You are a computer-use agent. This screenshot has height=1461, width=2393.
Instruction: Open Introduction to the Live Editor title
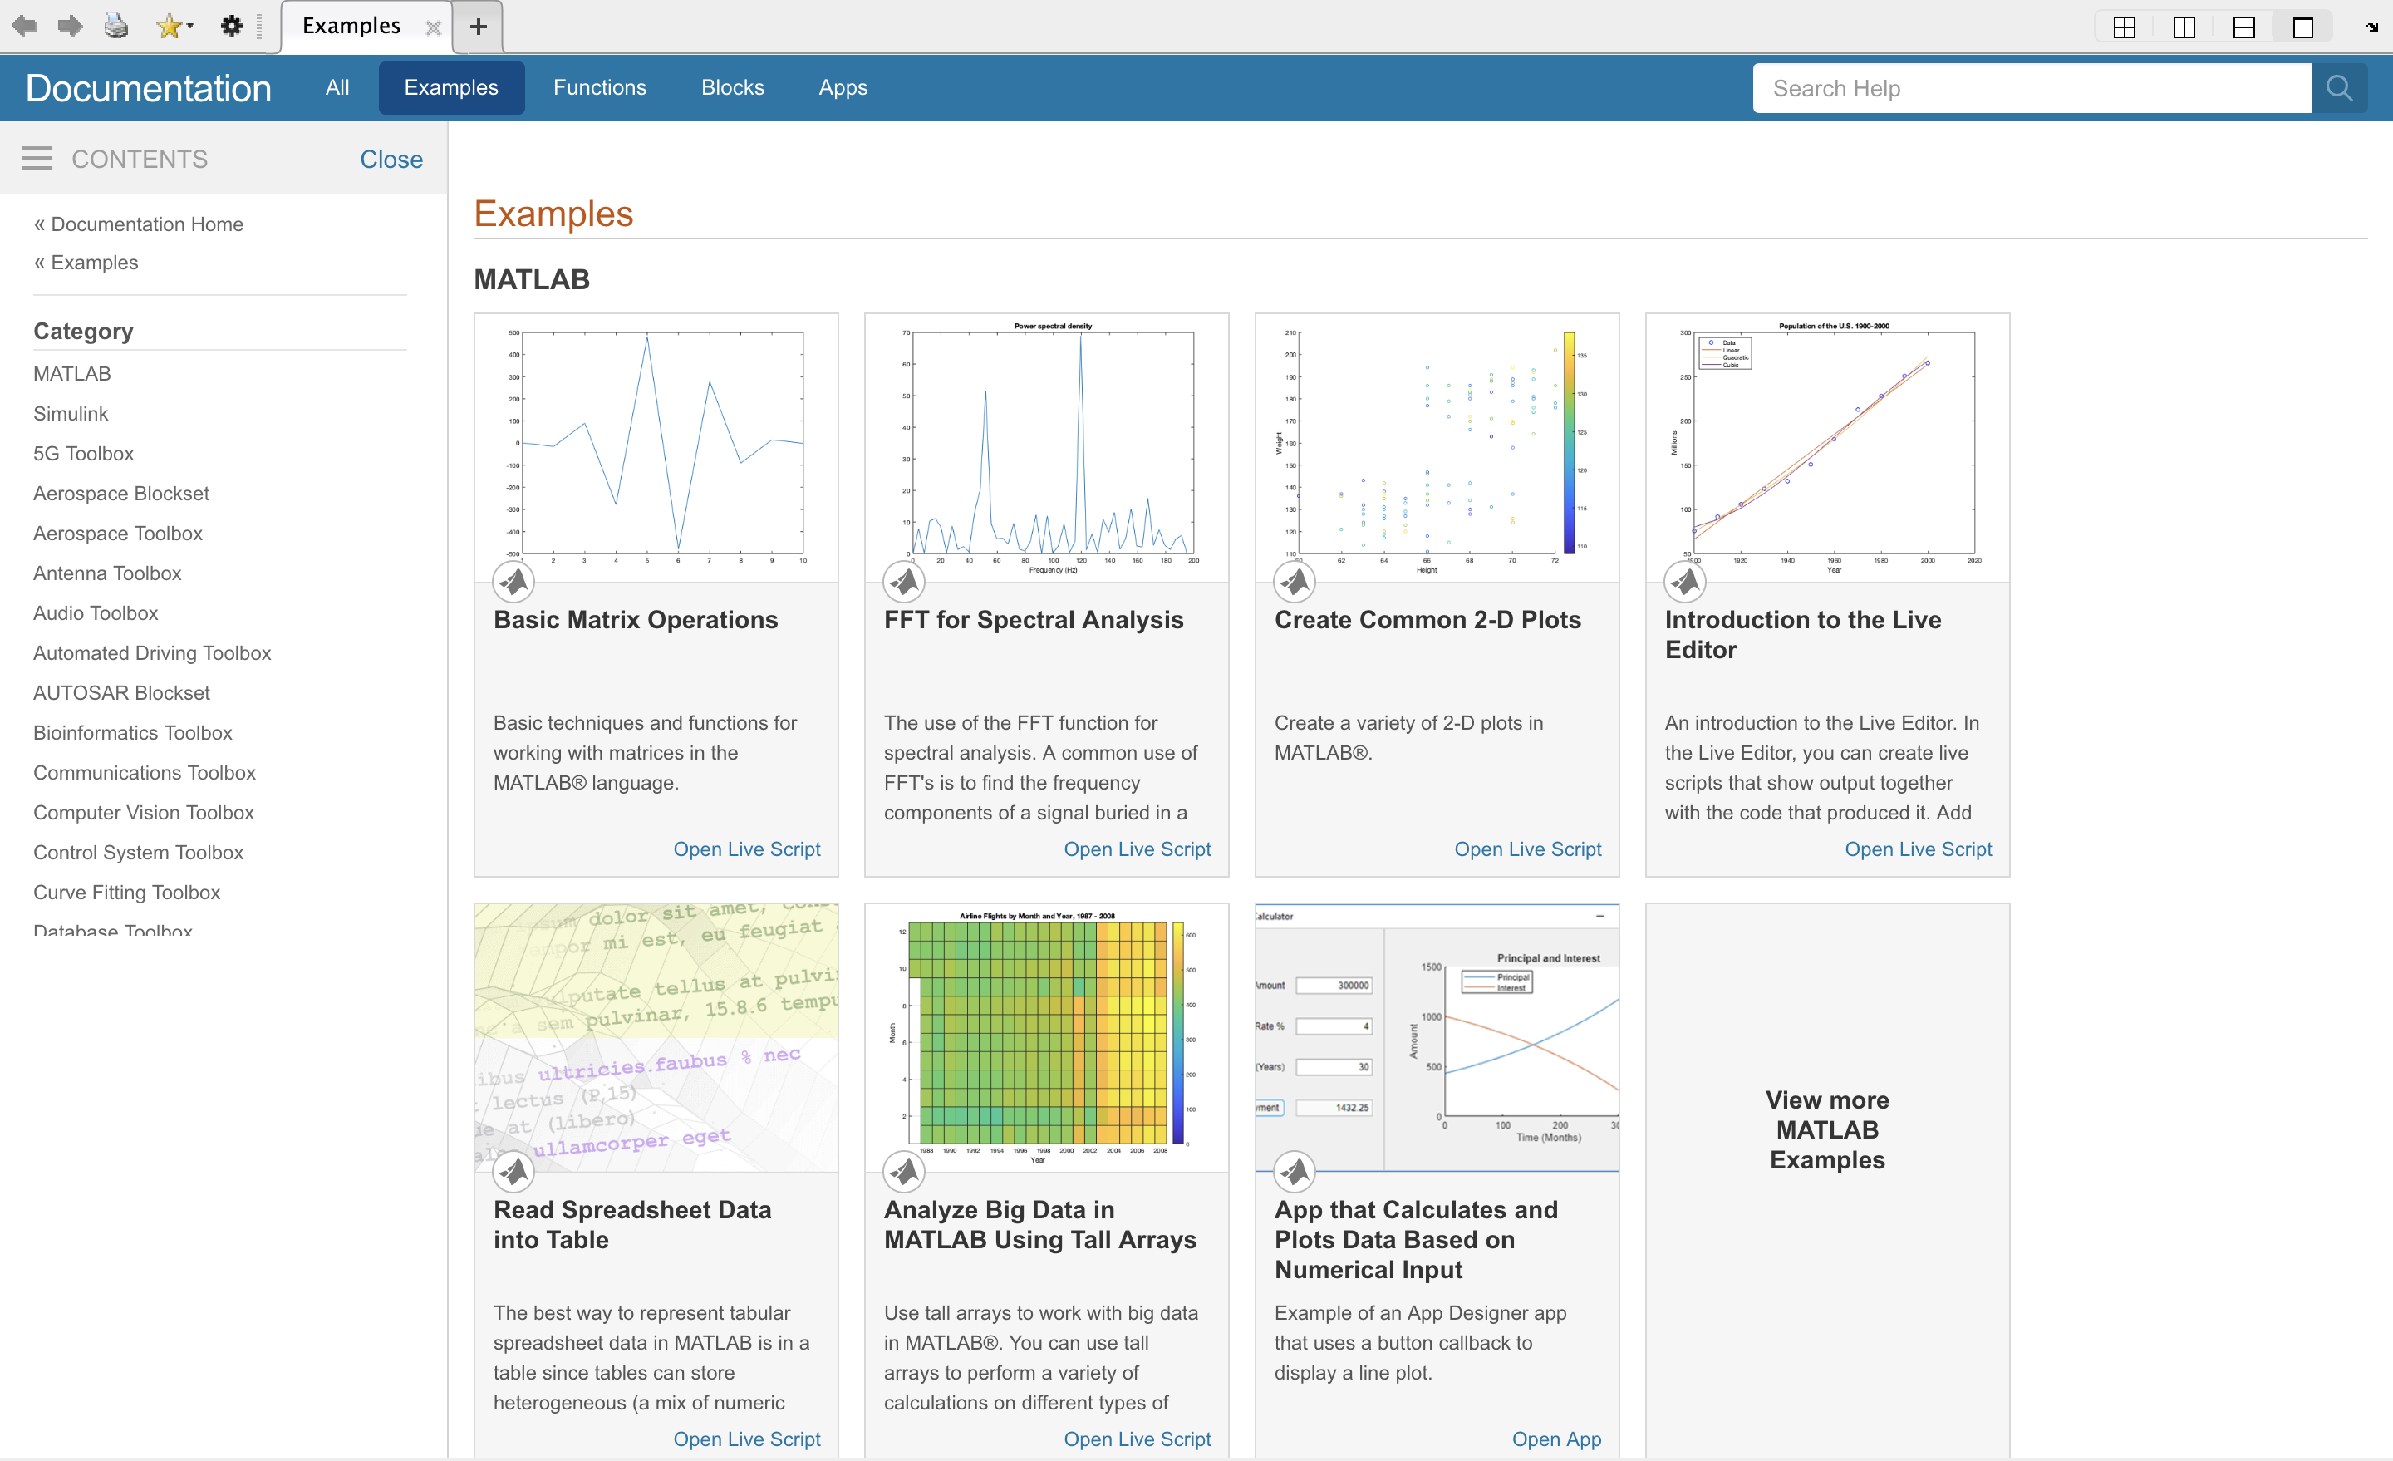click(x=1802, y=634)
